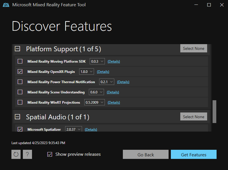The height and width of the screenshot is (170, 228).
Task: Click the Mixed Reality Power Thermal Notification label
Action: (x=61, y=82)
